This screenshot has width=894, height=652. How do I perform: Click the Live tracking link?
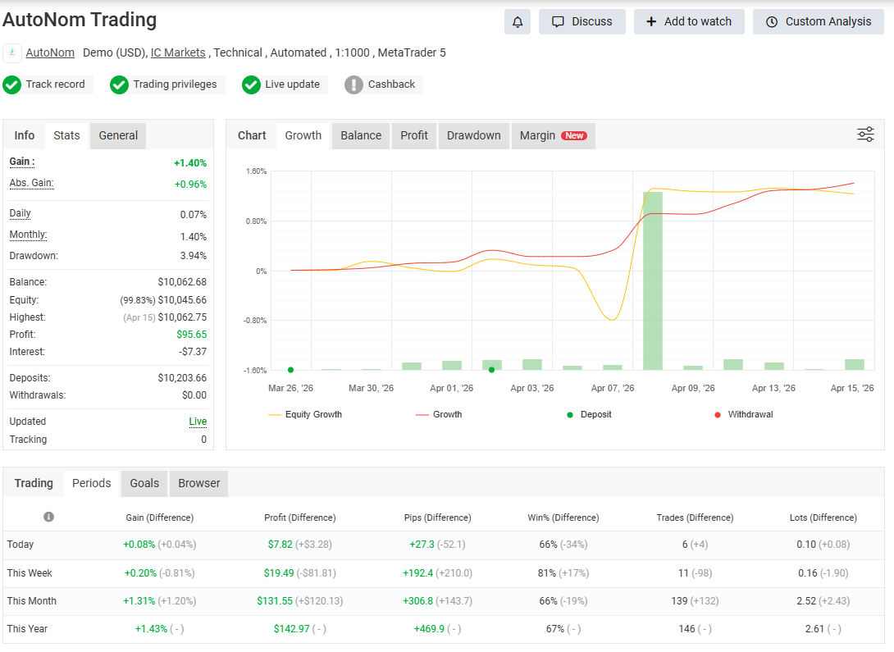point(198,421)
